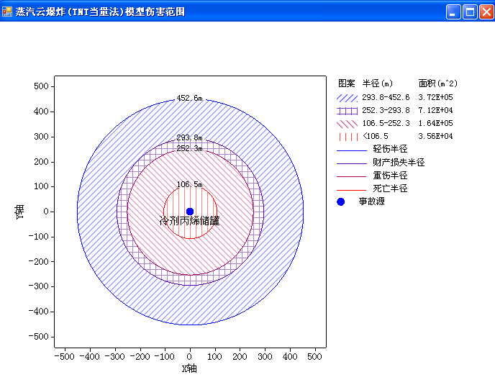The image size is (495, 390).
Task: Click the 轻伤半径 legend label
Action: click(390, 149)
